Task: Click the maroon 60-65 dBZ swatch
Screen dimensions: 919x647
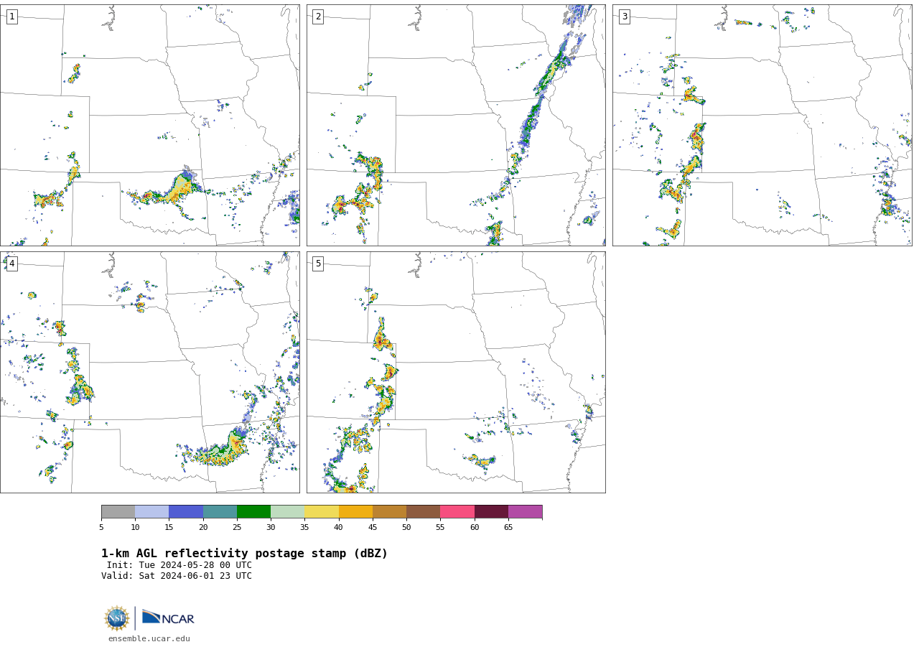Action: click(x=491, y=512)
